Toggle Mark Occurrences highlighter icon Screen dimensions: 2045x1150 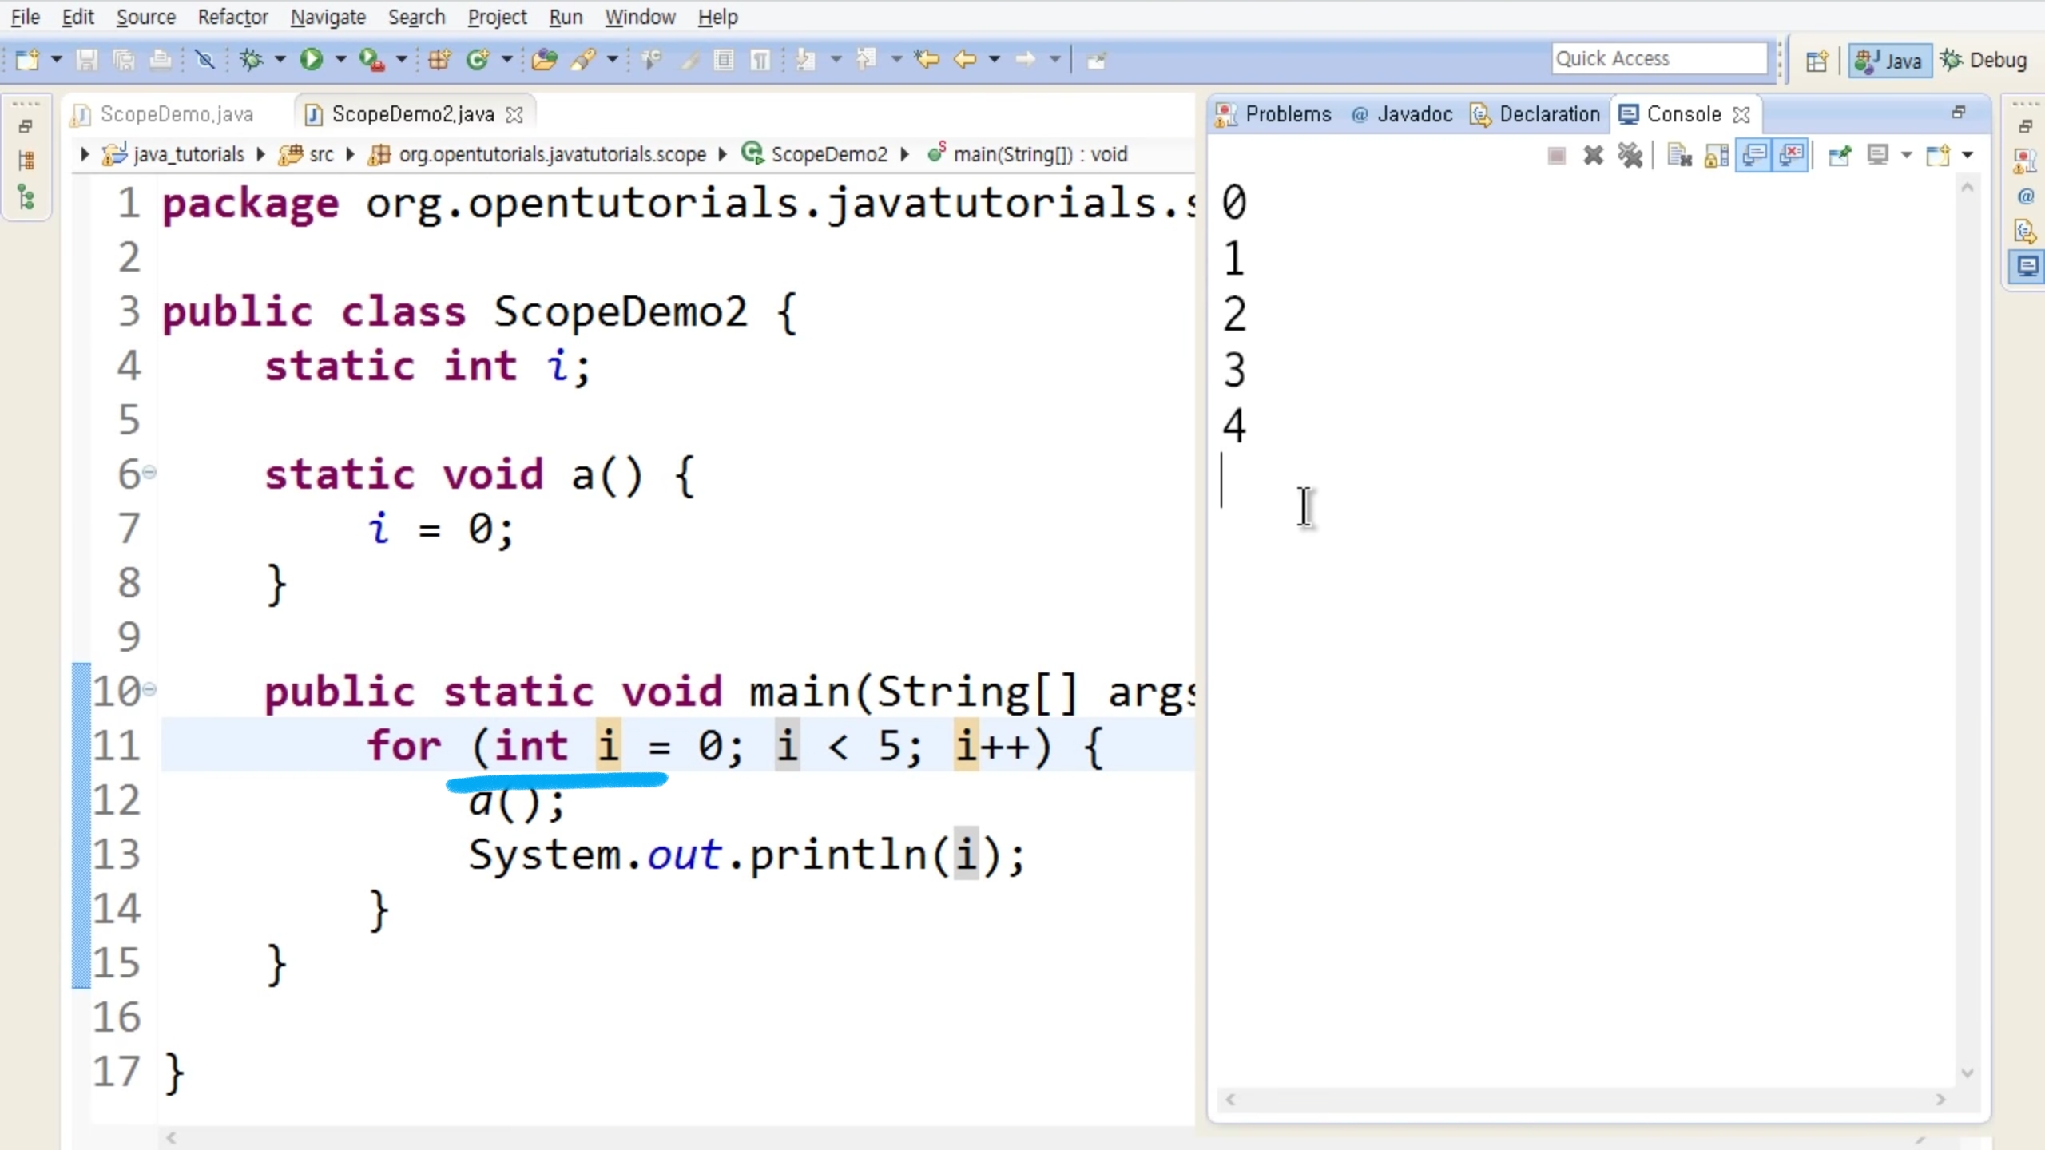pyautogui.click(x=689, y=60)
